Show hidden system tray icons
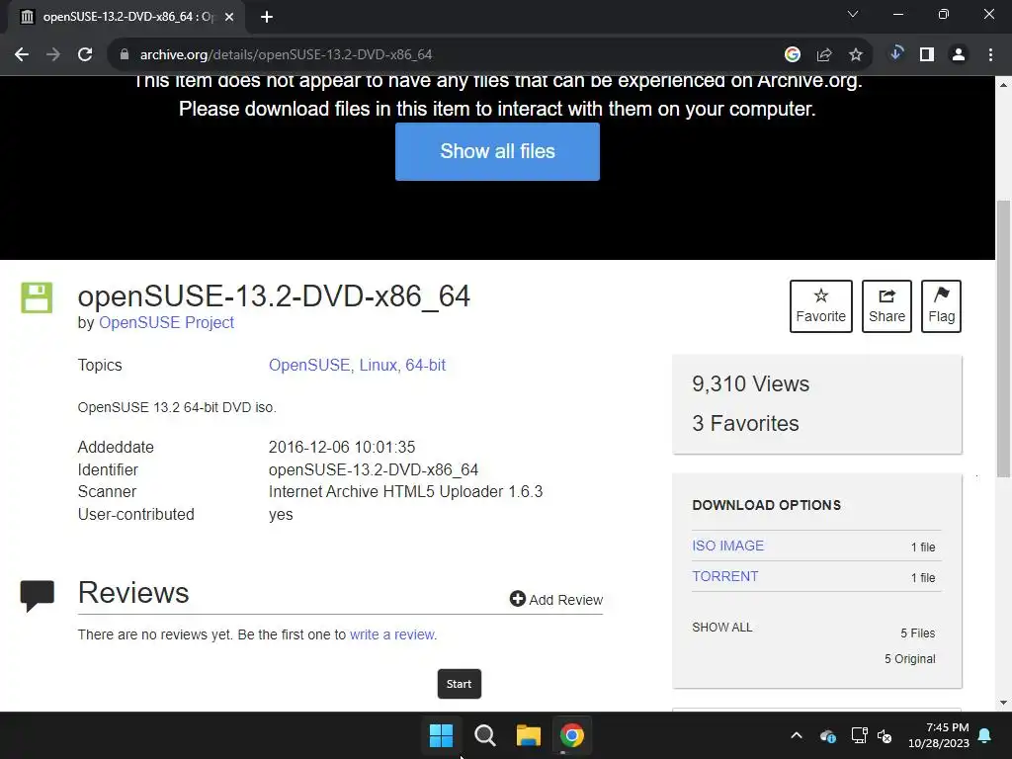The height and width of the screenshot is (759, 1012). [797, 735]
